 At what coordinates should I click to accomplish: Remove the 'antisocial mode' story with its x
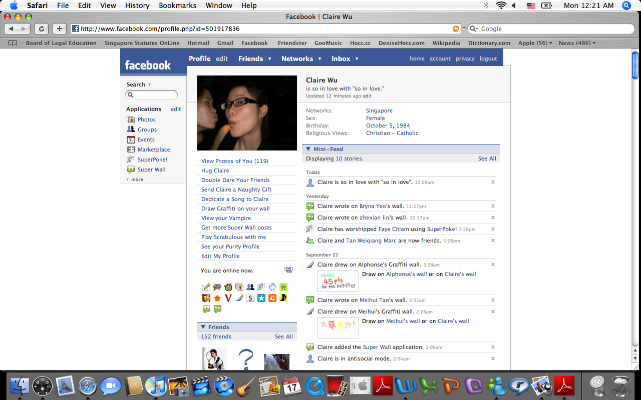pyautogui.click(x=493, y=358)
